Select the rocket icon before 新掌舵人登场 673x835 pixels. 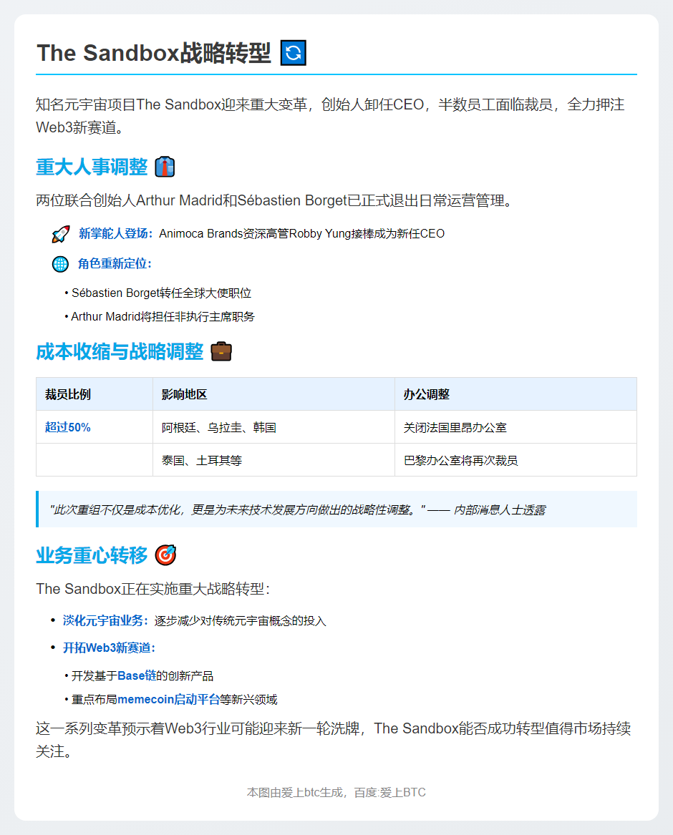coord(60,233)
